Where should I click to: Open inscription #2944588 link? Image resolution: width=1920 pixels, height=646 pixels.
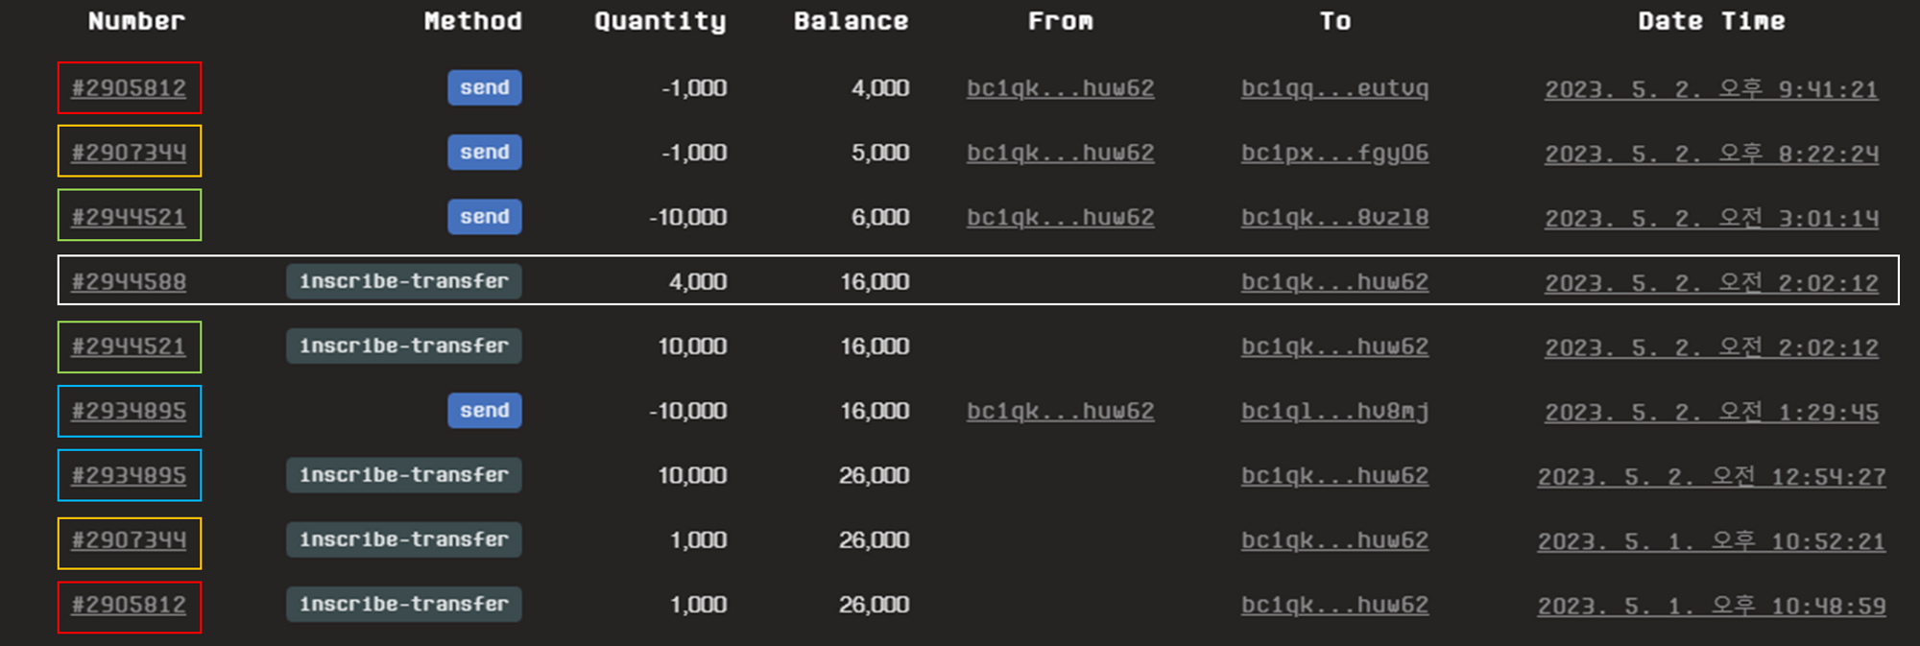(129, 281)
